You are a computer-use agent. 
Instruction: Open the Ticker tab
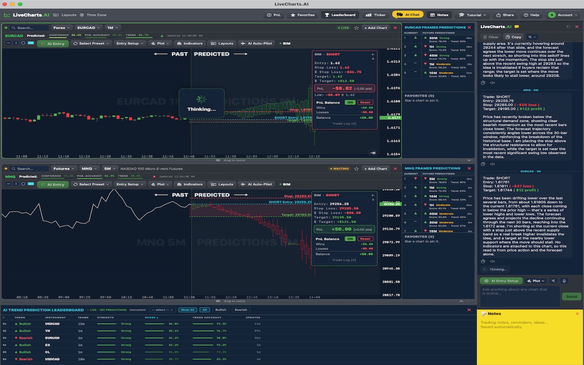coord(376,15)
